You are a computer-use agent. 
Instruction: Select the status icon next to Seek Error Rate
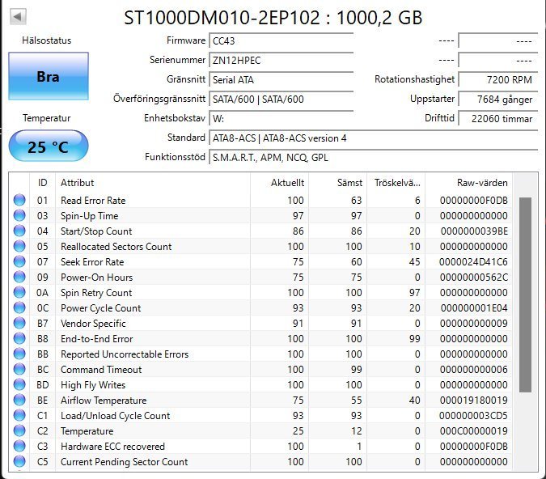point(19,262)
